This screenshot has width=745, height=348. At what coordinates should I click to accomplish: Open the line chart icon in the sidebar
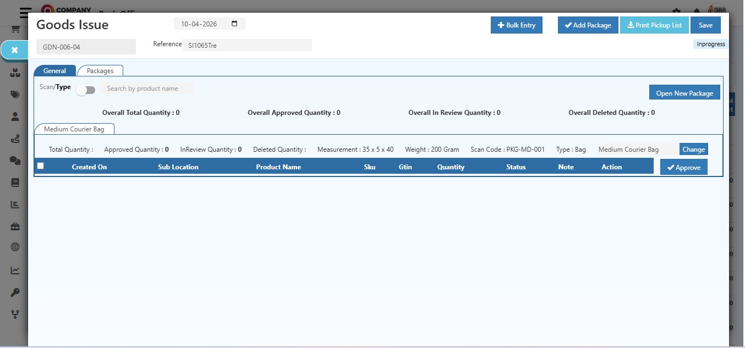pos(15,270)
